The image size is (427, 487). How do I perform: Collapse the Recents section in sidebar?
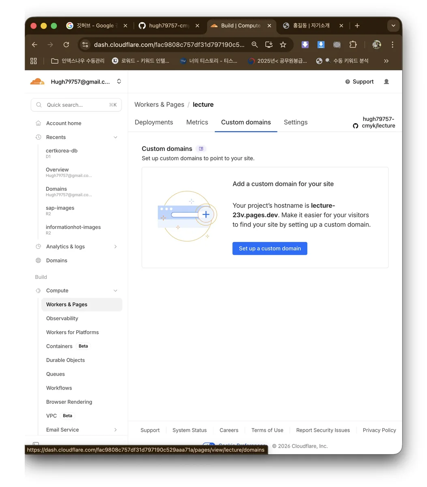(116, 137)
